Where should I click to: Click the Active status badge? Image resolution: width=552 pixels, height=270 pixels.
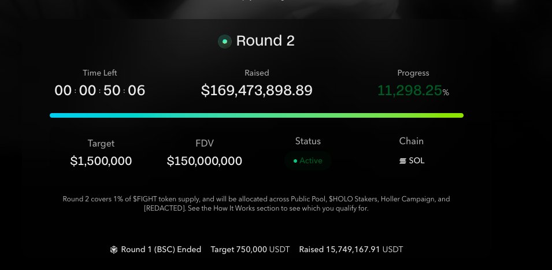click(x=308, y=161)
